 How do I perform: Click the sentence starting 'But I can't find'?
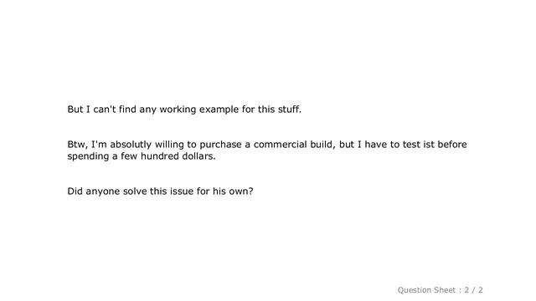tap(184, 110)
